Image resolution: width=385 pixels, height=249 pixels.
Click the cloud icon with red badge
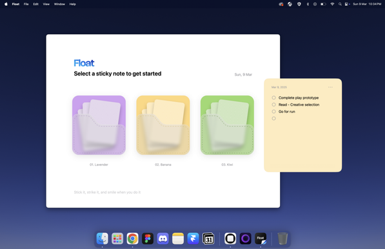tap(281, 4)
